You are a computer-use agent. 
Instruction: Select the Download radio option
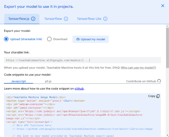tap(49, 39)
